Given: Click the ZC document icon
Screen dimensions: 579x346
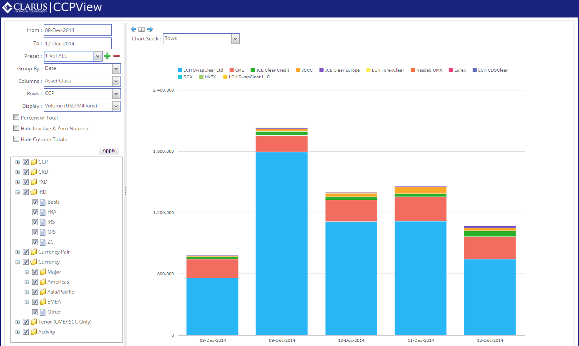Looking at the screenshot, I should [43, 242].
